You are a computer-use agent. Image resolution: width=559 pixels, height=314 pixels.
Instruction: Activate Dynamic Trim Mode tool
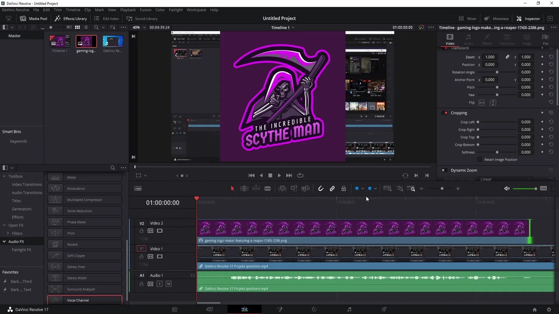pyautogui.click(x=256, y=189)
